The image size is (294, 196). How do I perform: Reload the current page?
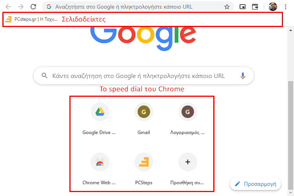[x=33, y=7]
